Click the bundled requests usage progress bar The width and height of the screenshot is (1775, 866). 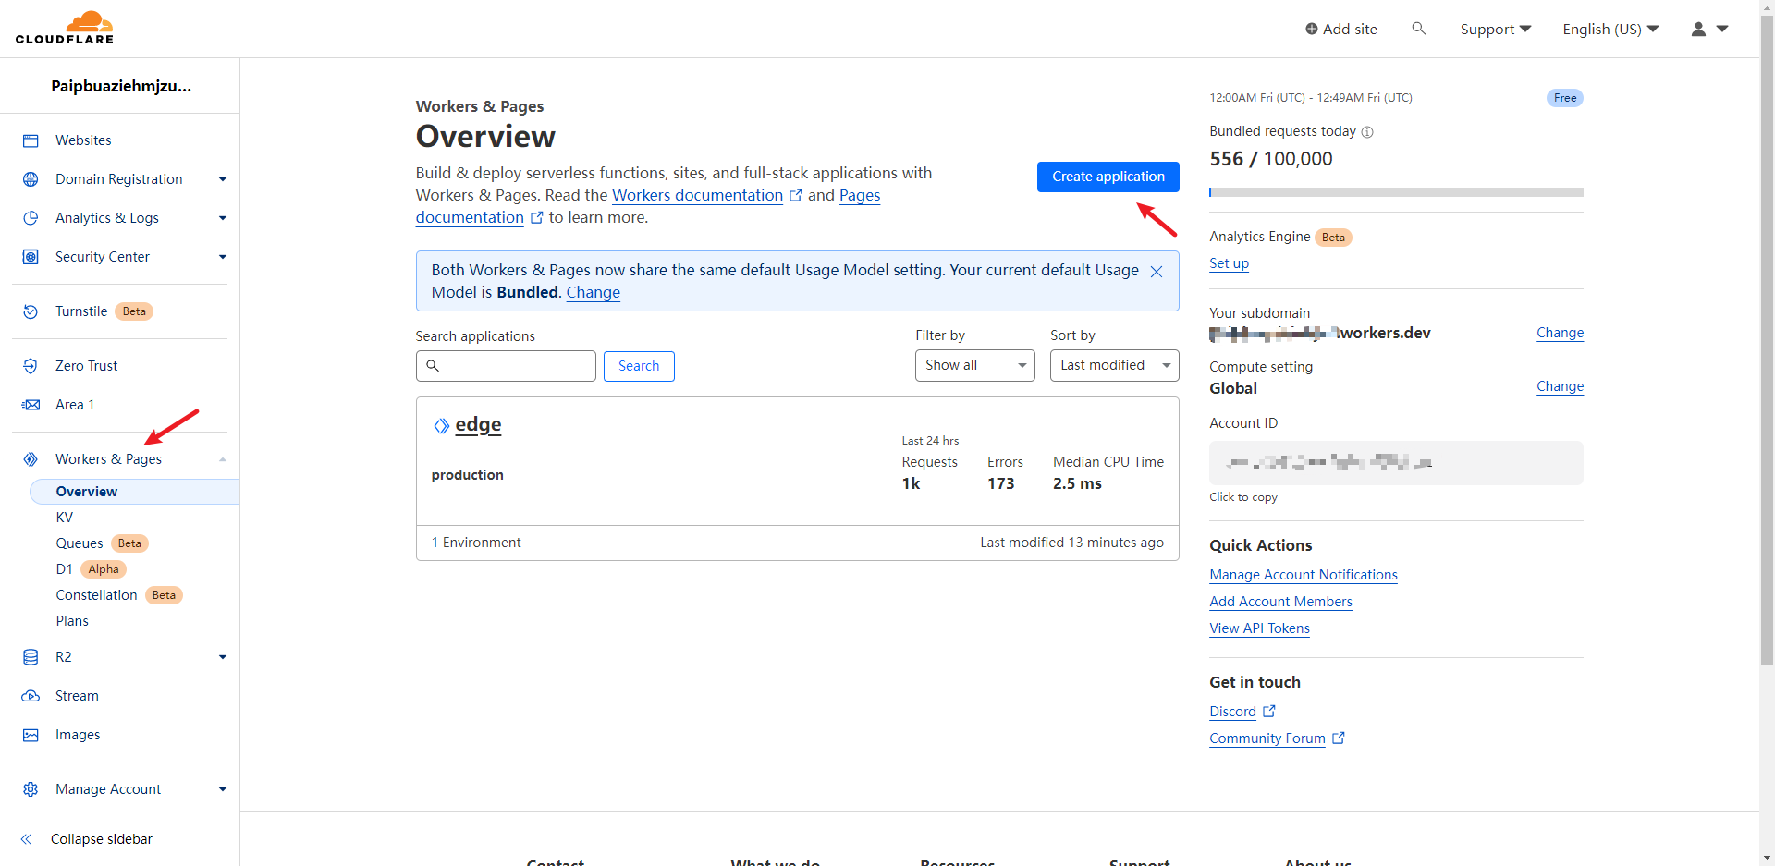1395,192
